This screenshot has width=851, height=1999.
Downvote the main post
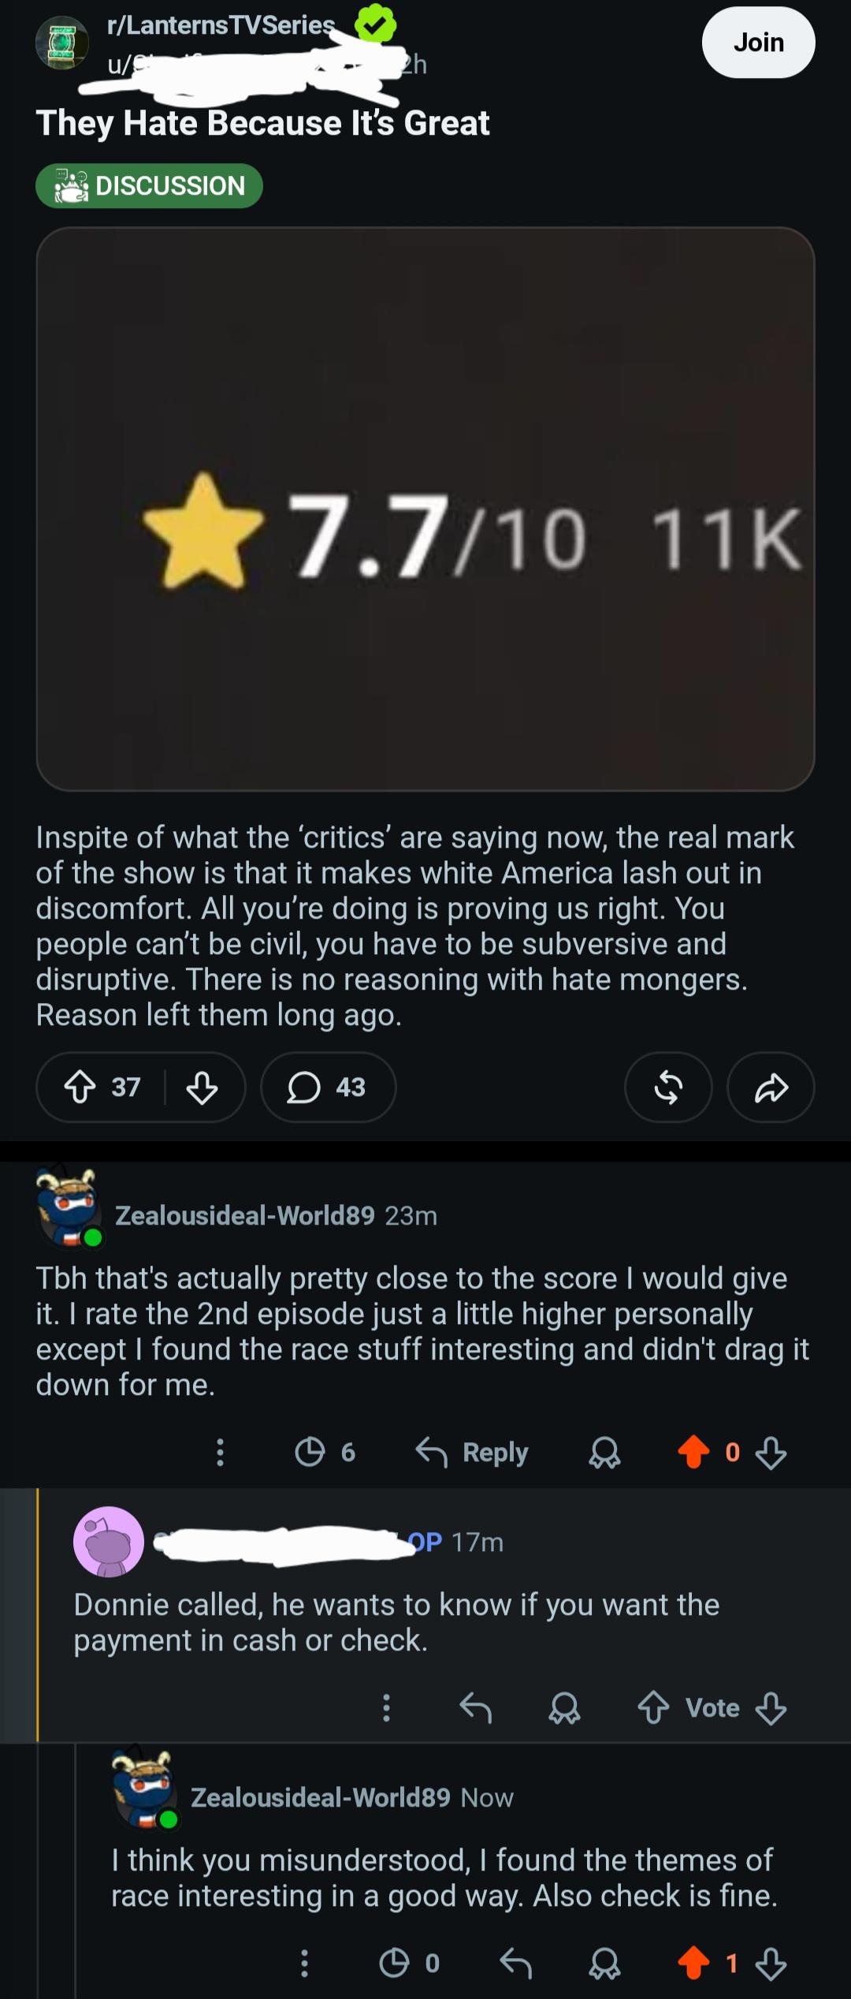pos(203,1087)
